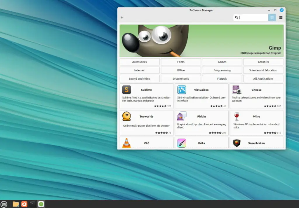Viewport: 299px width, 208px height.
Task: Open the Flatpak category
Action: (x=222, y=78)
